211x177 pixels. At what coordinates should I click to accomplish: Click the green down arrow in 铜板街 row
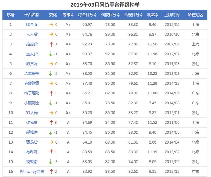tap(50, 161)
